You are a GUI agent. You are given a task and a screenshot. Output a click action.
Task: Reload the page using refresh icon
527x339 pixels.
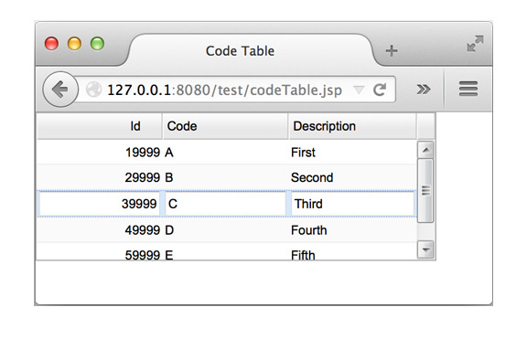click(380, 90)
